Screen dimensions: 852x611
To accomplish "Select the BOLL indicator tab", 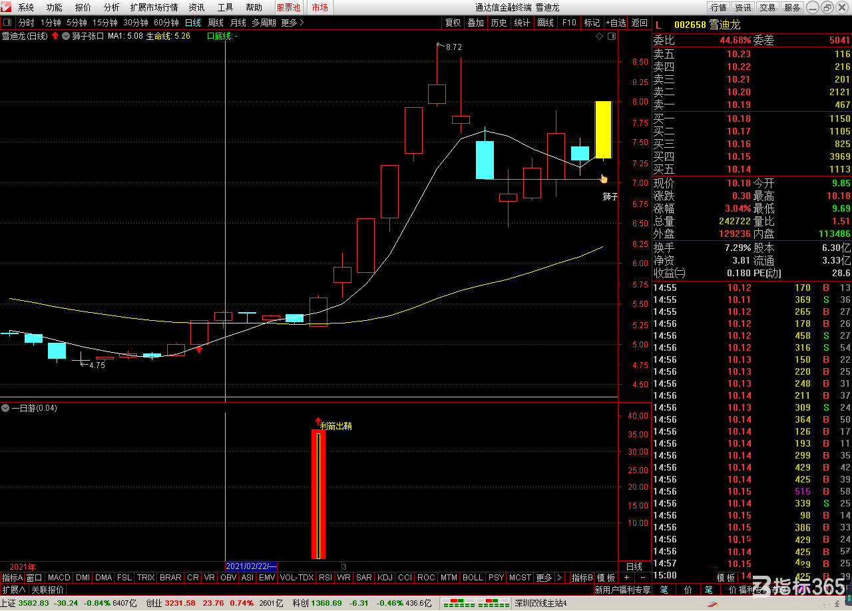I will click(x=473, y=578).
